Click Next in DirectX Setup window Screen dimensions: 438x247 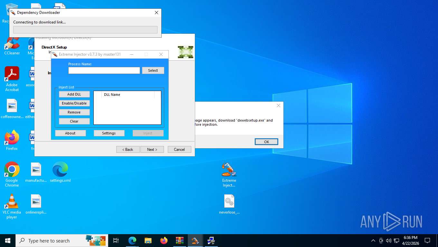[152, 150]
